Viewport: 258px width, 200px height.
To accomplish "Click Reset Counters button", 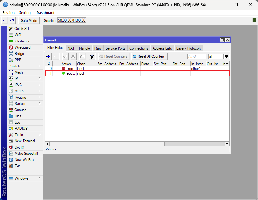I will [x=114, y=56].
